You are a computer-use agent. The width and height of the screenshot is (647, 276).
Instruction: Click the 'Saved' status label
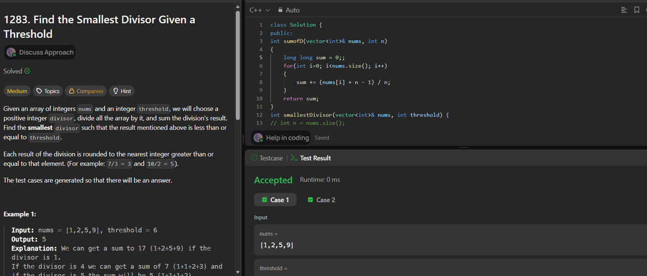[x=322, y=137]
